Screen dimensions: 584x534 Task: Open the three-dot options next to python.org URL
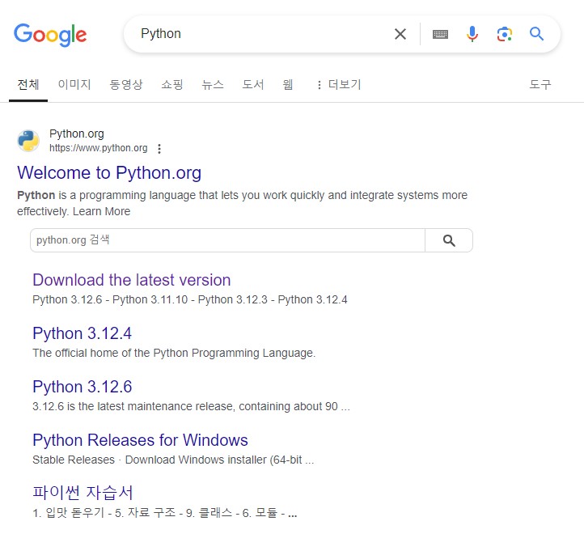[159, 149]
